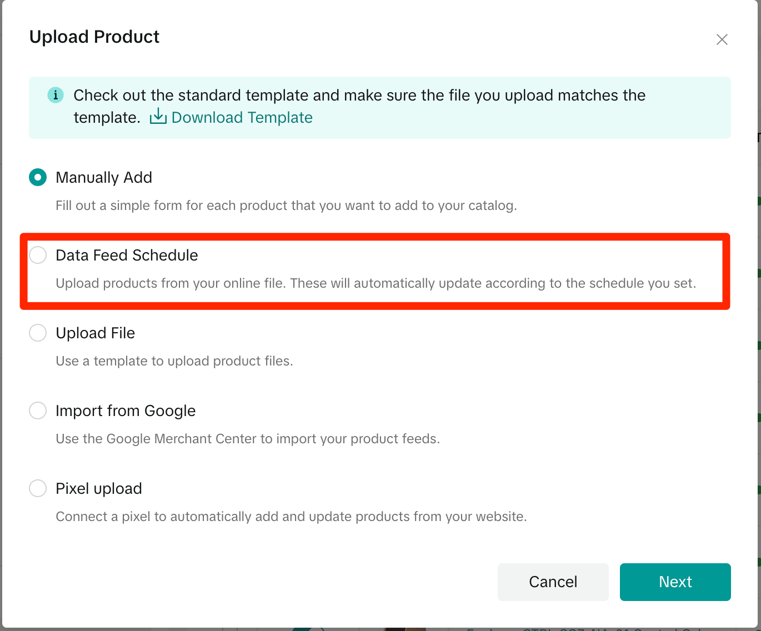Click the Pixel upload label text
This screenshot has height=631, width=761.
click(x=99, y=489)
